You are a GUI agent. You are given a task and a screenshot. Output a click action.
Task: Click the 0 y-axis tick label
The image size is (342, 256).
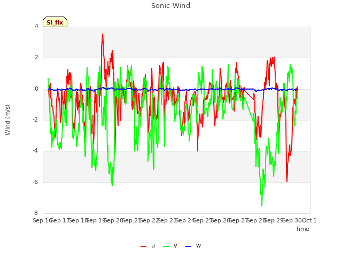point(36,89)
